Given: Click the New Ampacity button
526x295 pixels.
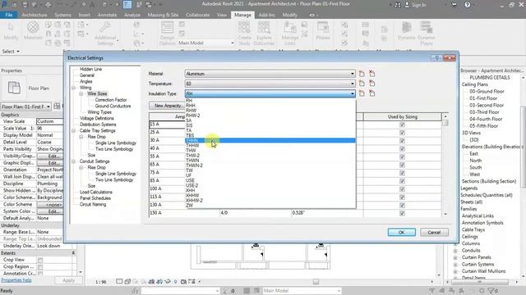Looking at the screenshot, I should click(x=167, y=106).
